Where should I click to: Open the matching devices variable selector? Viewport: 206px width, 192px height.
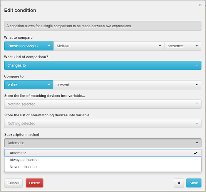tap(103, 104)
